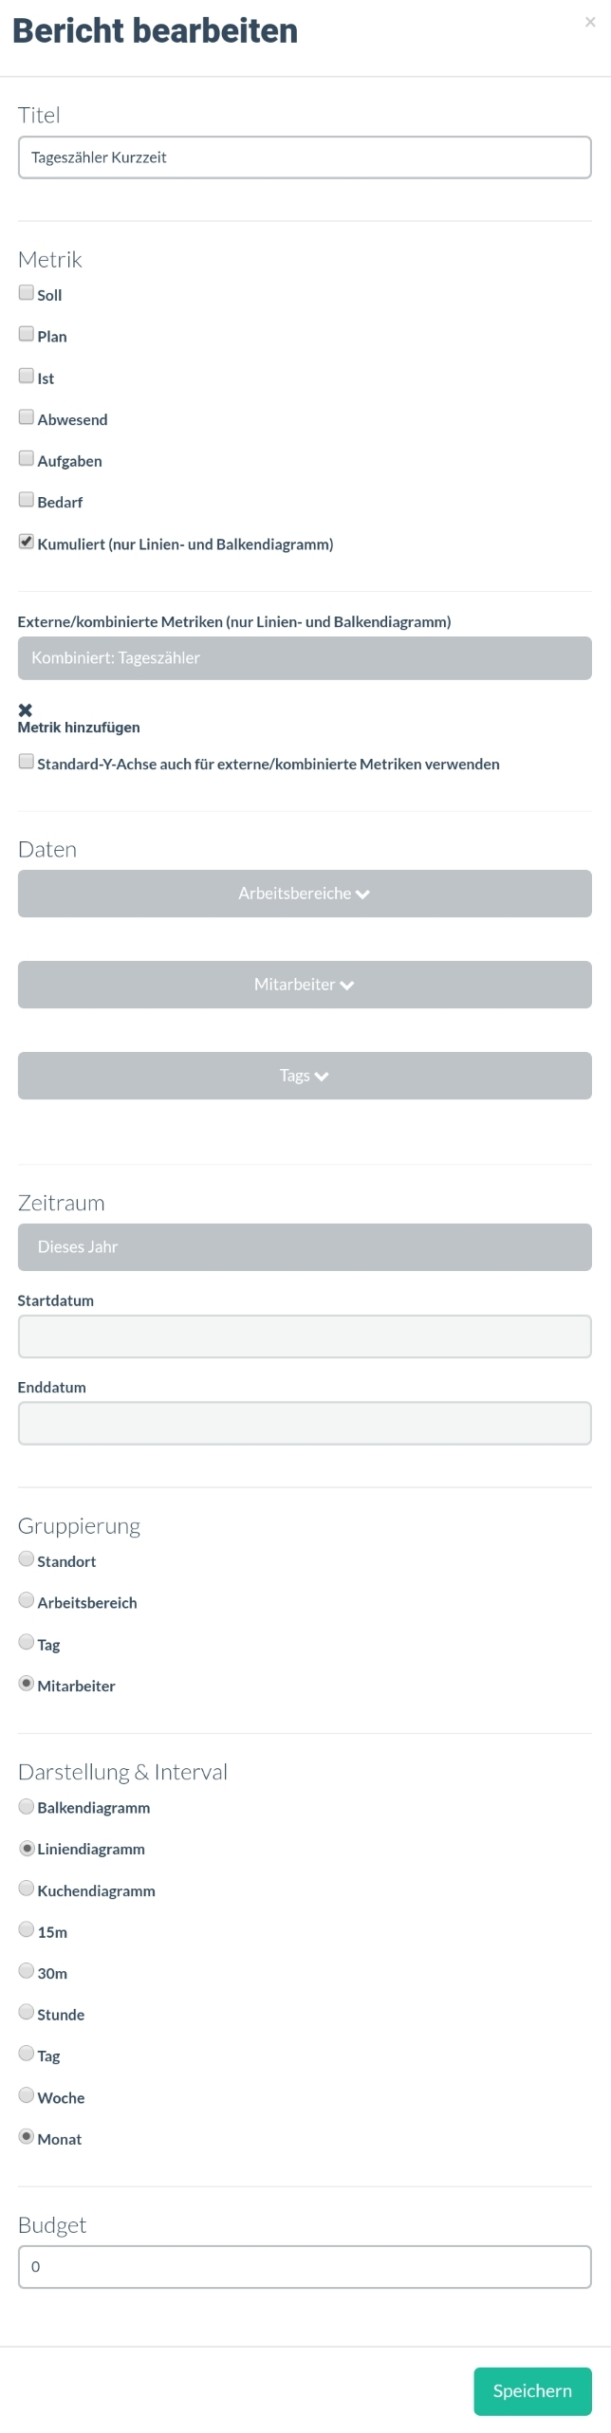Enable the Soll metric checkbox
The height and width of the screenshot is (2433, 611).
[x=27, y=293]
